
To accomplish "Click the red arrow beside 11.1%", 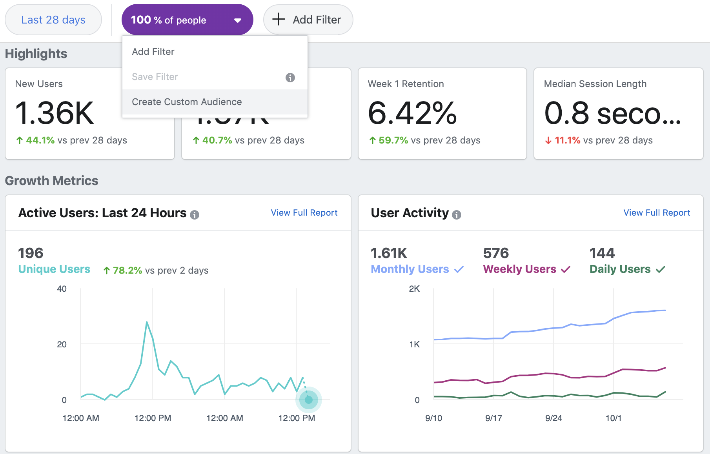I will [x=548, y=140].
